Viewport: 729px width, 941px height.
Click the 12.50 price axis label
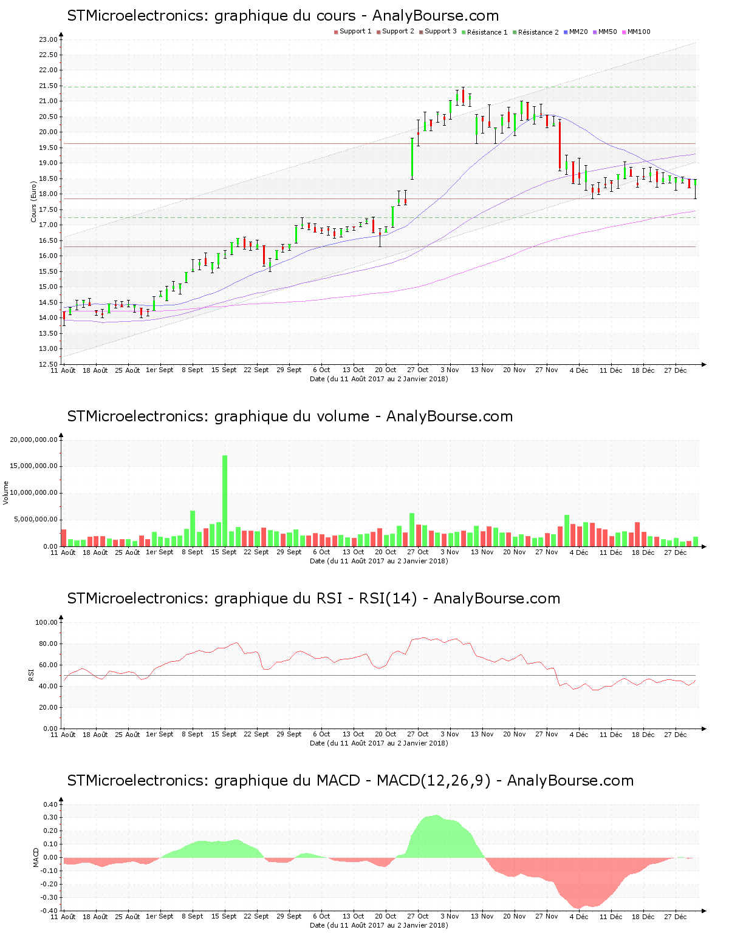(x=48, y=364)
